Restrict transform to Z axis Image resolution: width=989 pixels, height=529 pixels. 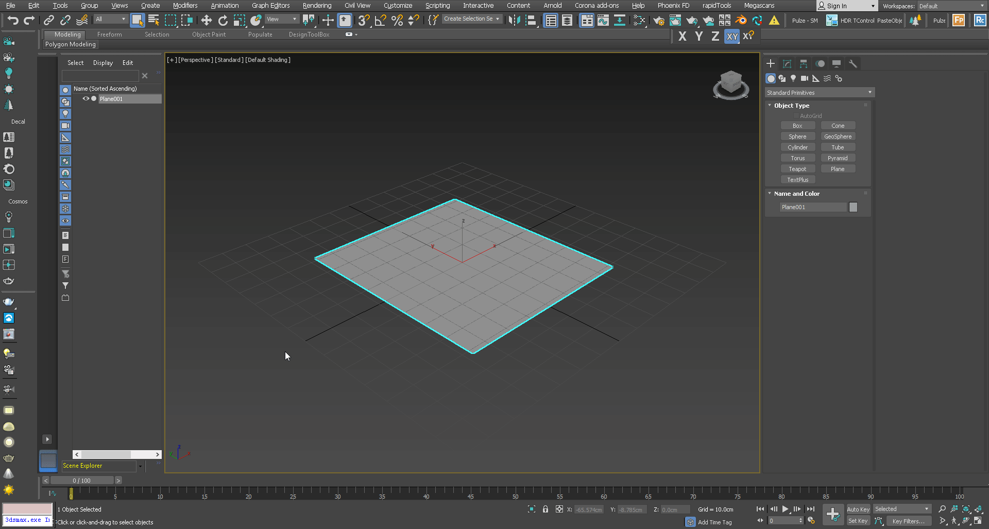[x=715, y=36]
